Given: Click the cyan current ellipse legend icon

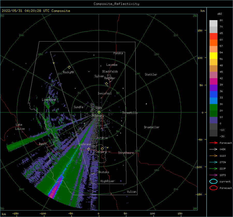Looking at the screenshot, I should tap(213, 181).
